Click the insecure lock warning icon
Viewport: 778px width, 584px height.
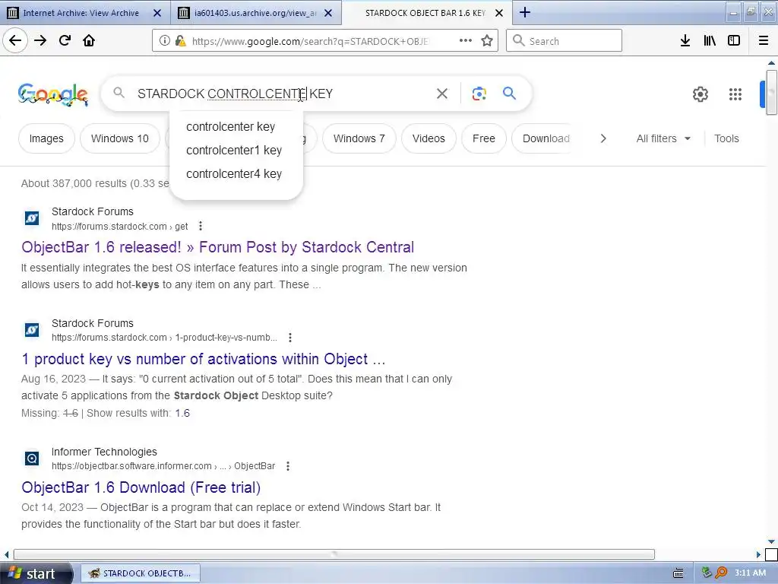click(180, 41)
